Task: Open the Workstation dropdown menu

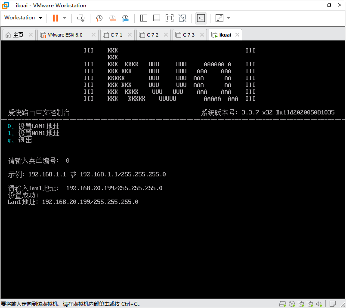Action: (x=23, y=18)
